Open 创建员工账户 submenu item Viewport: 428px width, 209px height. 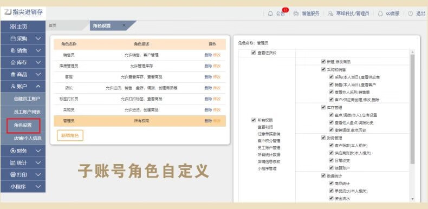pyautogui.click(x=27, y=99)
